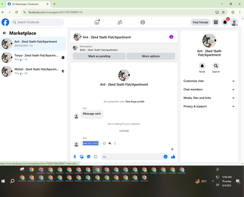Focus the Aa message input field
The height and width of the screenshot is (197, 244).
(132, 157)
